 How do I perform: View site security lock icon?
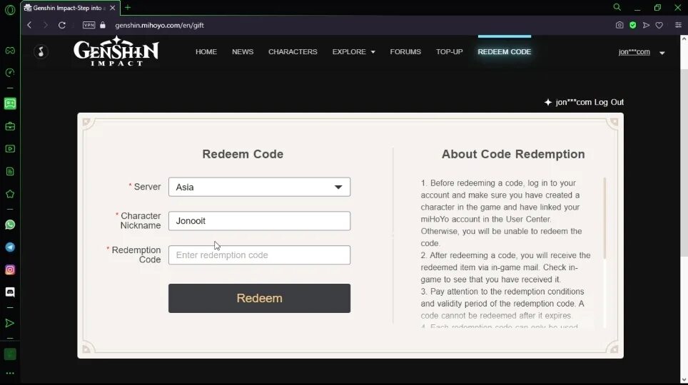coord(103,25)
